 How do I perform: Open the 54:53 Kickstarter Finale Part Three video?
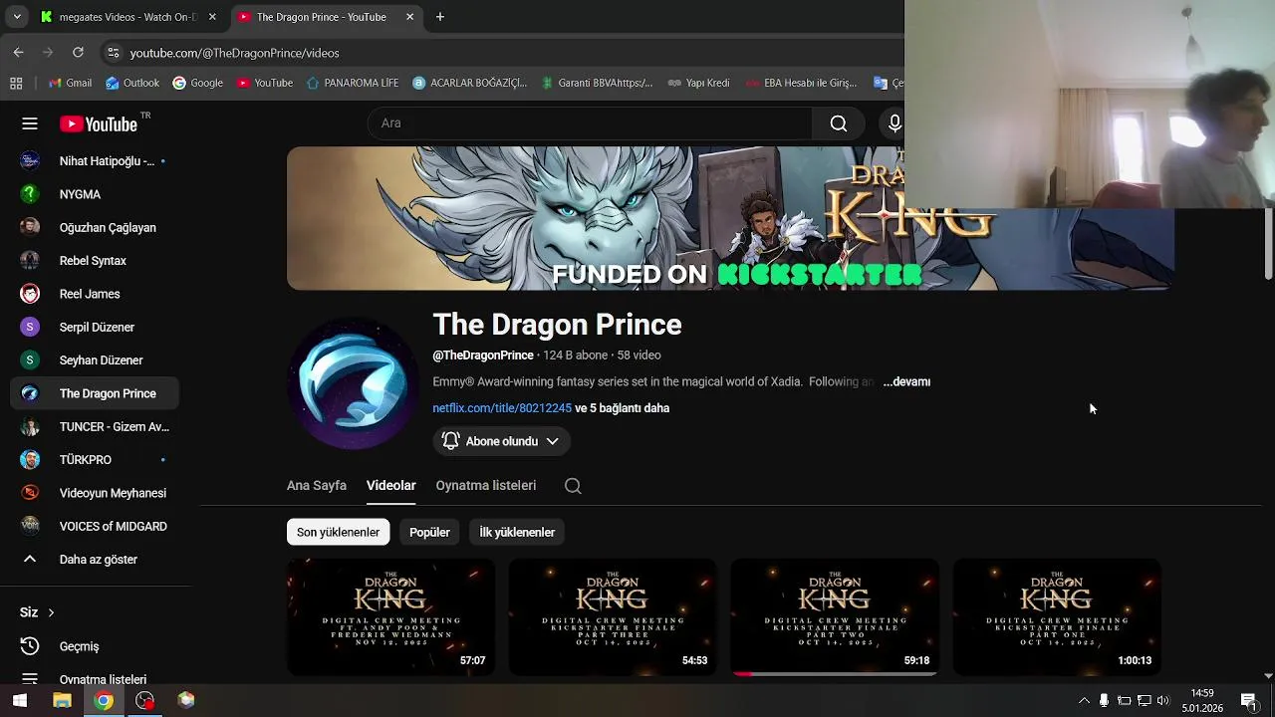click(613, 616)
